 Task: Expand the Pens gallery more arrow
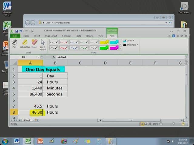(121, 49)
